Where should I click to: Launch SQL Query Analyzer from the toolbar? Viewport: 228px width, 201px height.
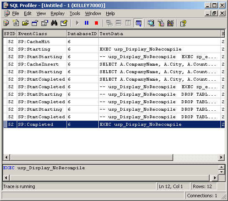[151, 23]
